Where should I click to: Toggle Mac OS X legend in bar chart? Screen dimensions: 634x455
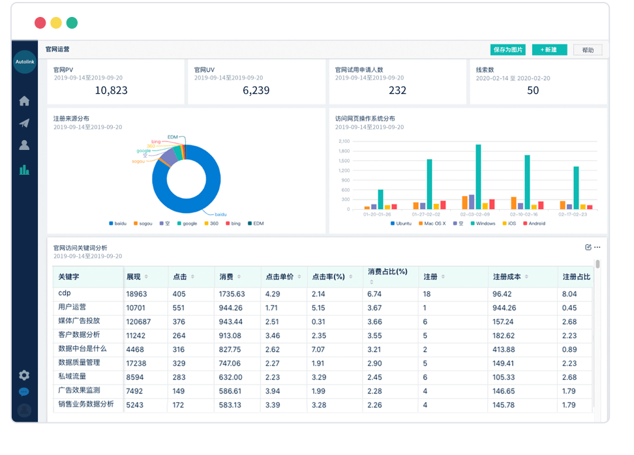(432, 224)
